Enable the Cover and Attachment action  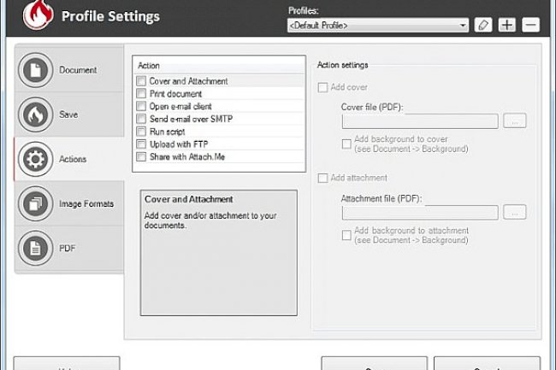(141, 81)
